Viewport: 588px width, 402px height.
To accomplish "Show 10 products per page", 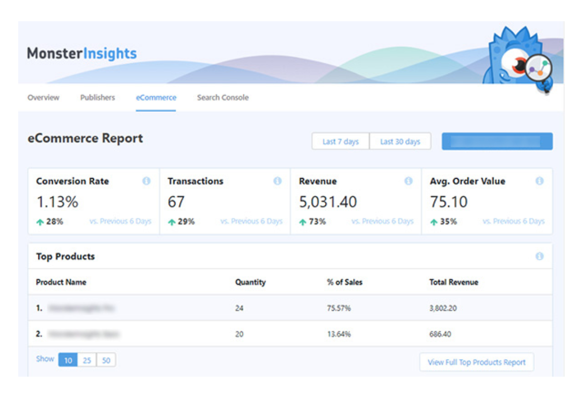I will pos(68,360).
